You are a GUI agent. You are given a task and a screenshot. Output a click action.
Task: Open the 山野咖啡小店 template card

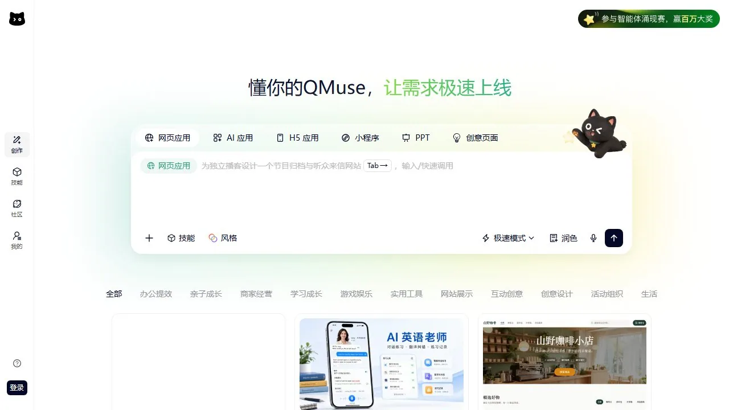pyautogui.click(x=564, y=362)
